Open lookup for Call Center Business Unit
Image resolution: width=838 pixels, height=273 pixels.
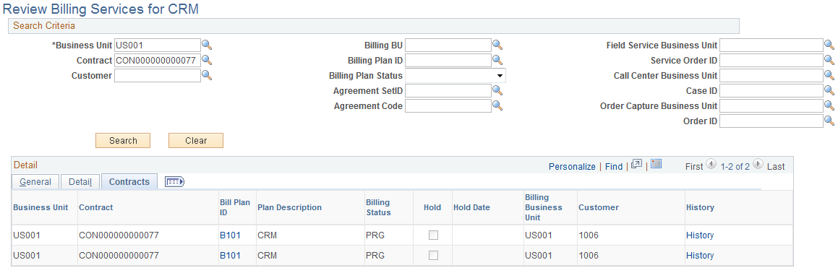[829, 75]
